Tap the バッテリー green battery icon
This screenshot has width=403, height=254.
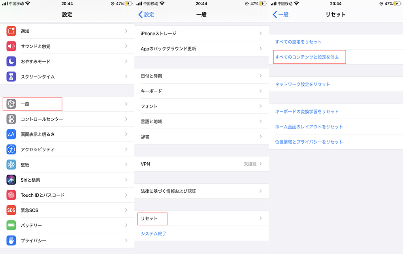(11, 225)
